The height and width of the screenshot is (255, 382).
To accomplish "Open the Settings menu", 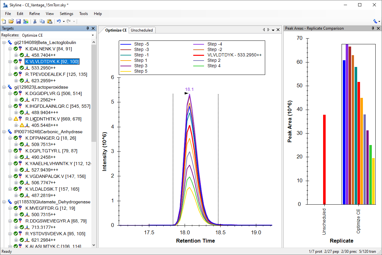I will pyautogui.click(x=66, y=14).
